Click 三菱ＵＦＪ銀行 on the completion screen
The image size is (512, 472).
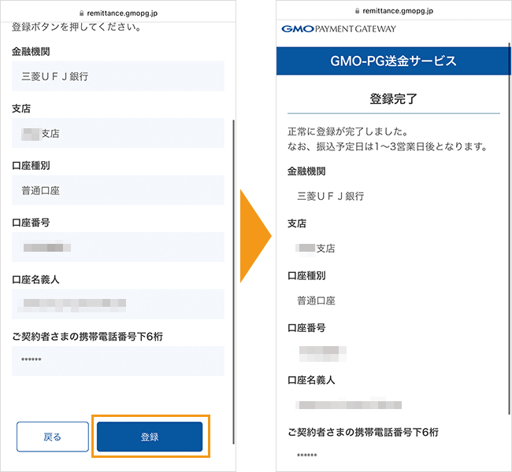tap(331, 196)
